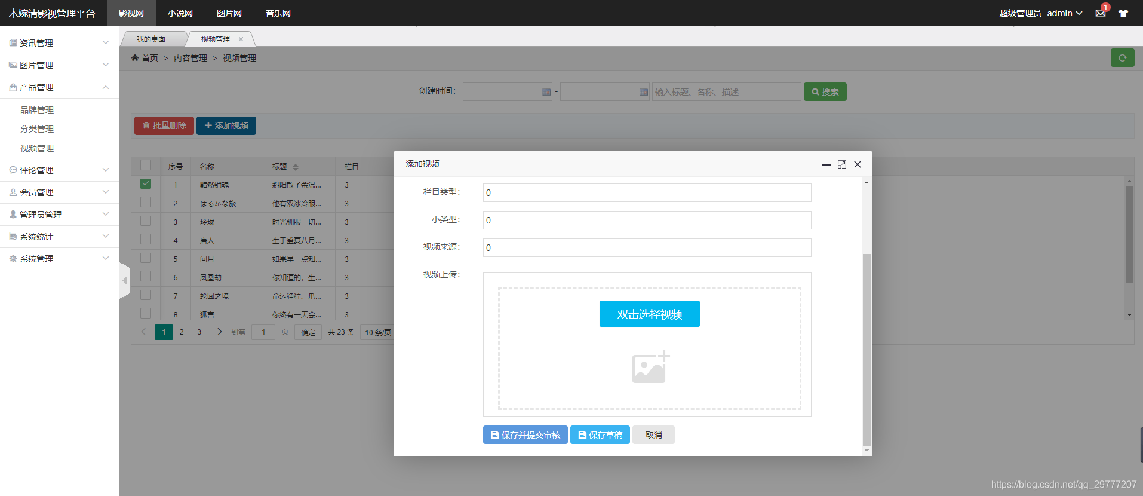Go to previous page arrow
The width and height of the screenshot is (1143, 496).
143,332
